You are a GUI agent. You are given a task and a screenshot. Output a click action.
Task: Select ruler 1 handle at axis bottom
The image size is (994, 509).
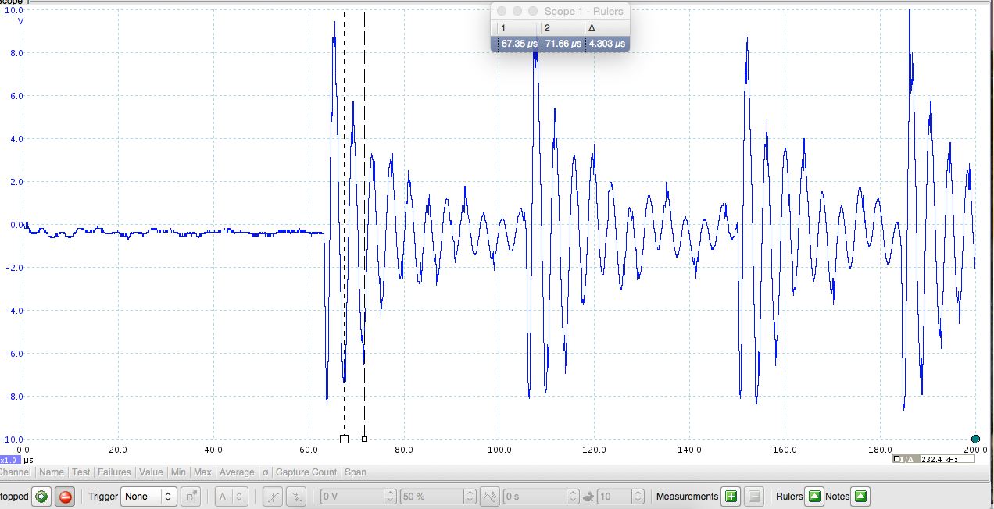344,439
